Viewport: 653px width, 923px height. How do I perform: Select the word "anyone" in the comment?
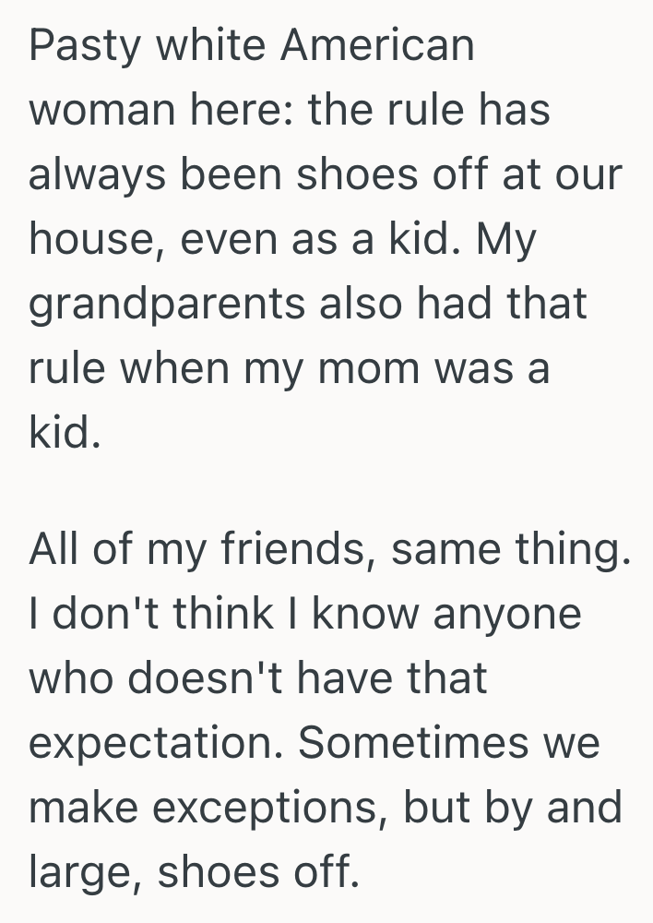tap(507, 615)
